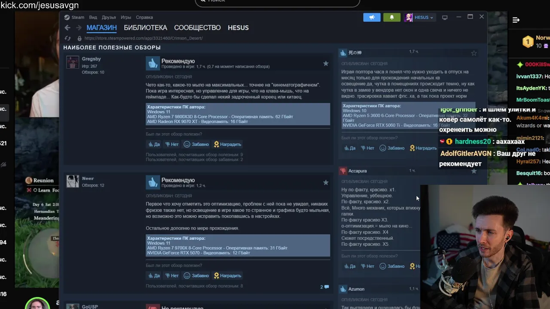Click thumbs-up icon on 死の神 review
This screenshot has height=309, width=550.
343,53
